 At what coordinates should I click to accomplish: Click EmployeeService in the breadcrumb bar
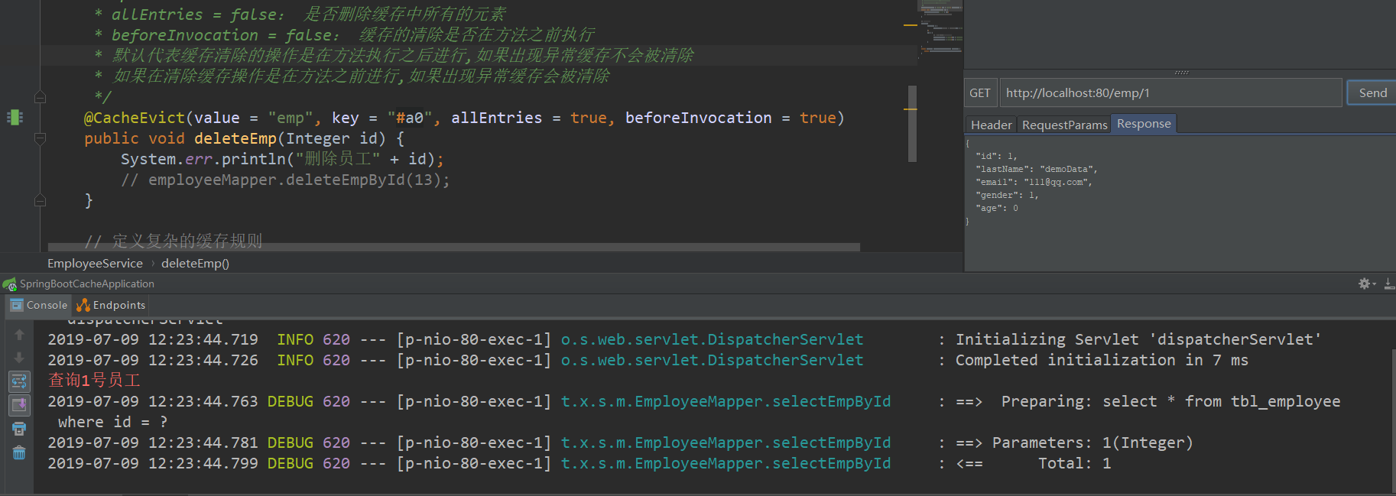tap(95, 263)
